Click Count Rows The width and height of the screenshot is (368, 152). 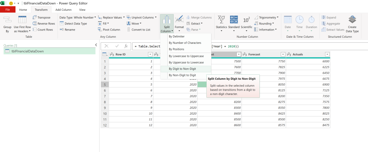pos(43,29)
